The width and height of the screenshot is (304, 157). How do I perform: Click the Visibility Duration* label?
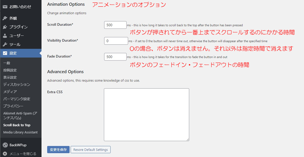pos(63,40)
